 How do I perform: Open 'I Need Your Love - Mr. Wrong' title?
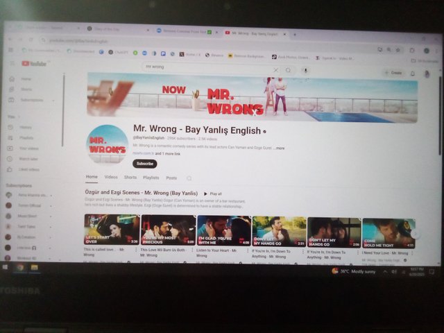(385, 253)
